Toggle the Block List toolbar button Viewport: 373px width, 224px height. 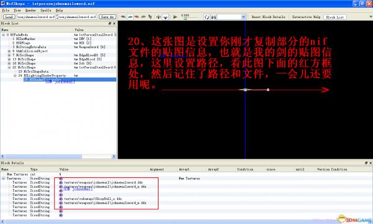pos(335,17)
